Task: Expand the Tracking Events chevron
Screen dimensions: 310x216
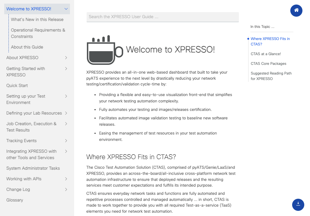Action: click(66, 141)
